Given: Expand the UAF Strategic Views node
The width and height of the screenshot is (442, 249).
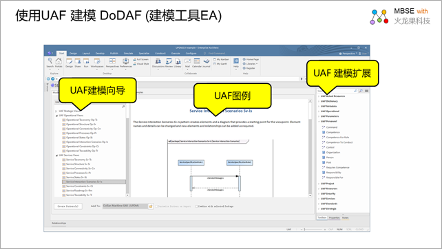Looking at the screenshot, I should click(56, 111).
